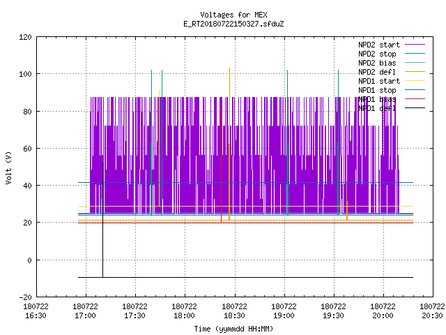Screen dimensions: 446x335
Task: Click the x-axis tick label 17:30
Action: click(134, 315)
